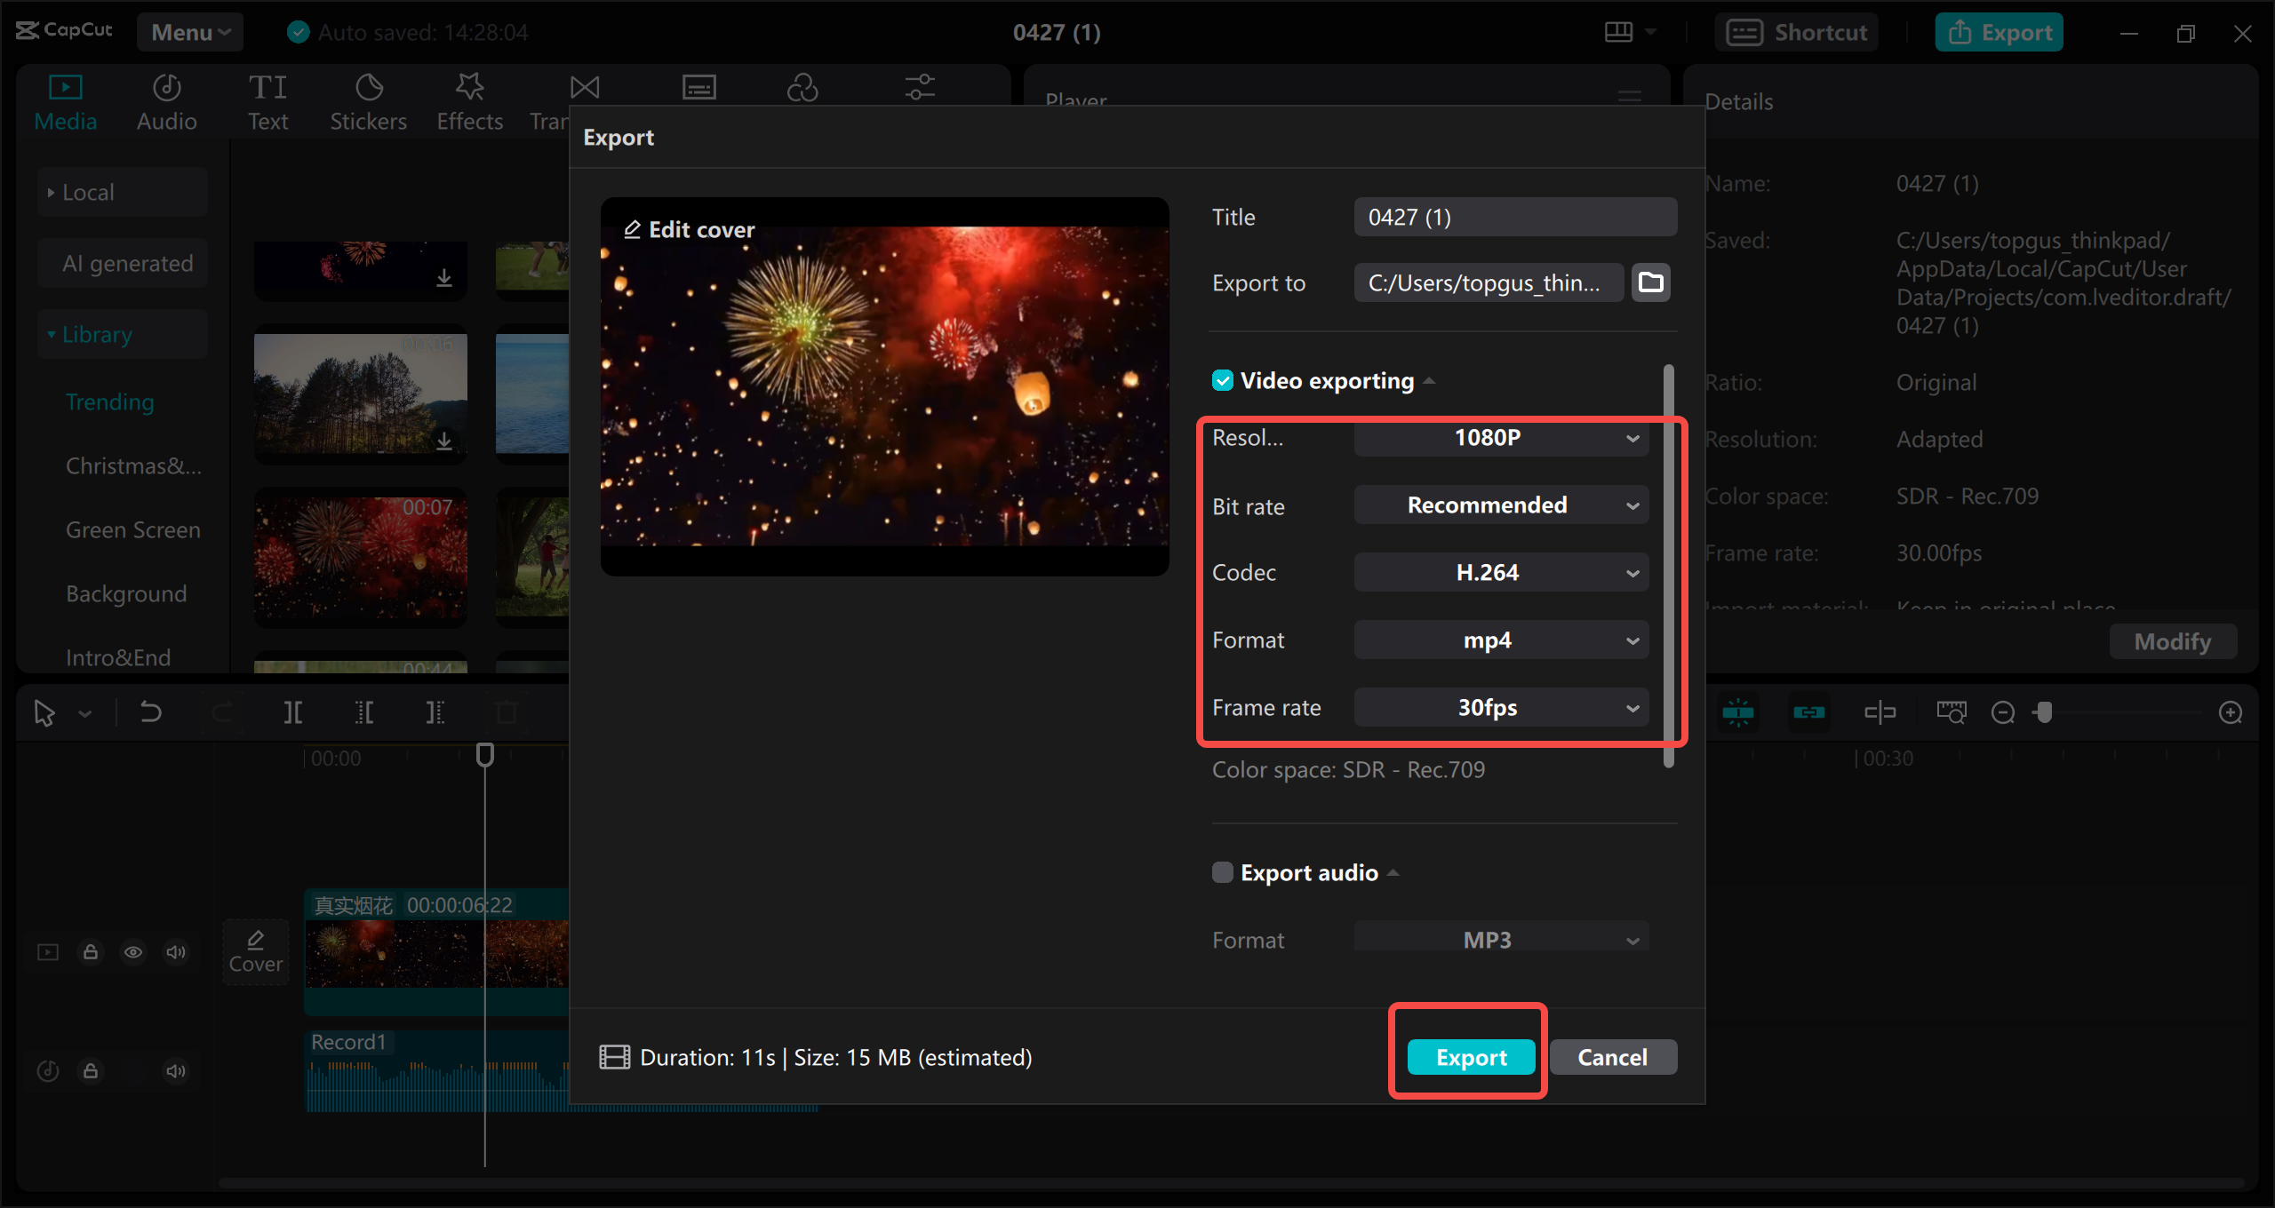Screen dimensions: 2275x1208
Task: Uncheck the Video exporting checkbox
Action: (x=1223, y=380)
